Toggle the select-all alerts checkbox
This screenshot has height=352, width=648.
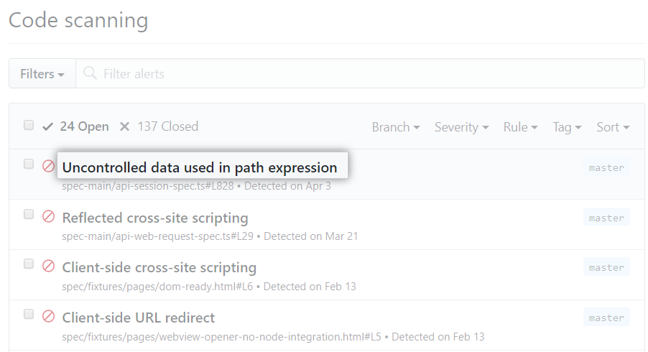[29, 125]
